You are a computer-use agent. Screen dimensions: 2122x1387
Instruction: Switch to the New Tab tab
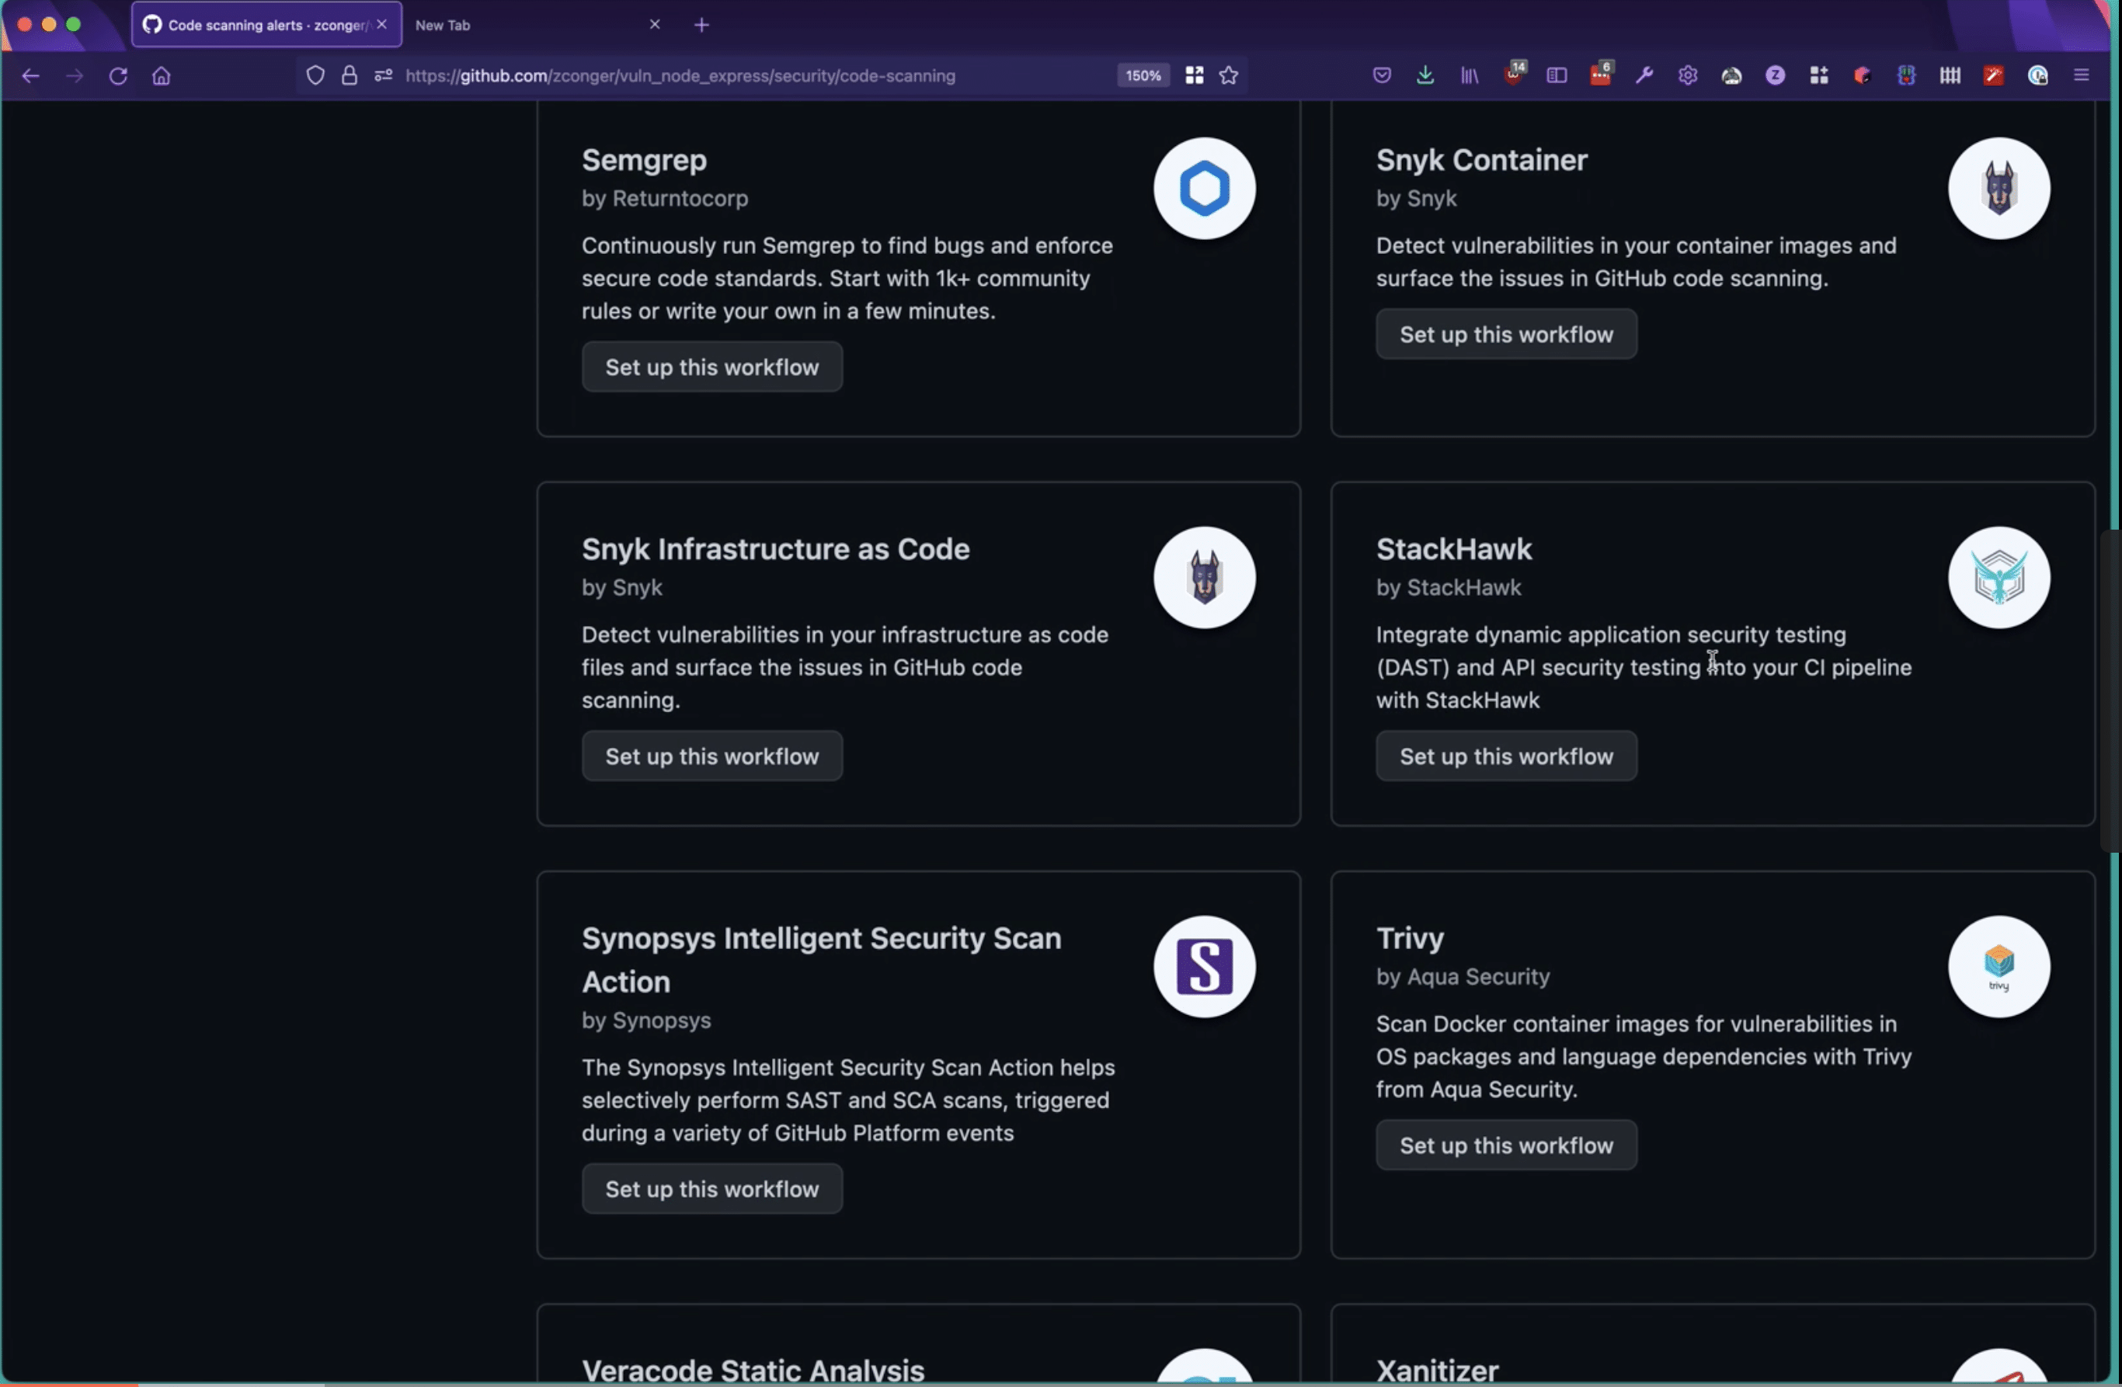click(x=442, y=25)
